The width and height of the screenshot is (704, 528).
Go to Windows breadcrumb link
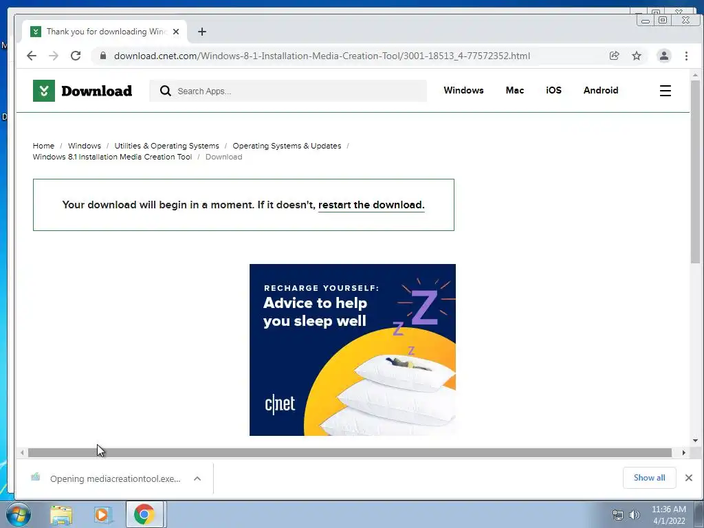pyautogui.click(x=85, y=146)
